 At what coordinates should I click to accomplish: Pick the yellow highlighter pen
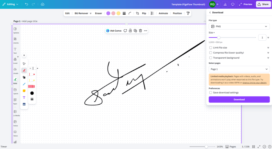point(32,80)
